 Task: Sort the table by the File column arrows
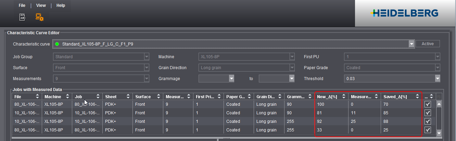(x=38, y=97)
